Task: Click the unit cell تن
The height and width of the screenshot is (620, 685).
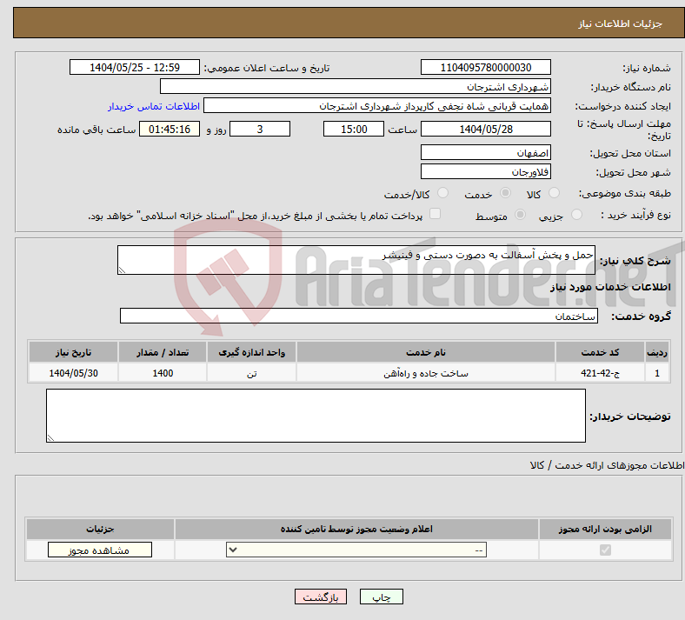Action: pos(251,373)
